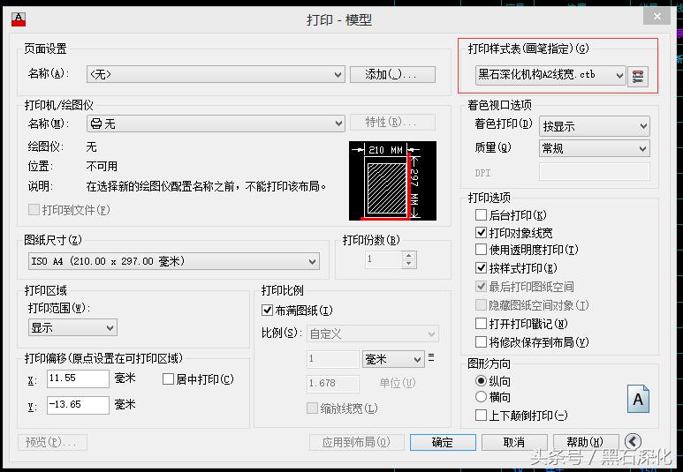
Task: Open 比例 自定义 dropdown
Action: tap(373, 333)
